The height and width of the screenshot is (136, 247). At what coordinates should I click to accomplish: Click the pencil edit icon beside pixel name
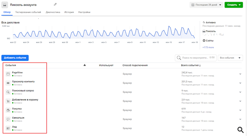(56, 5)
